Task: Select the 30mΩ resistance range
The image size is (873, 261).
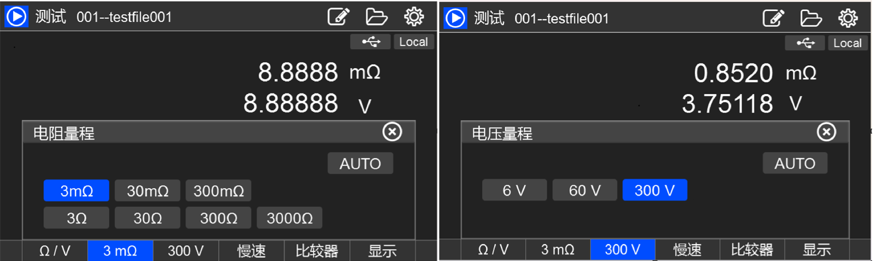Action: [147, 191]
